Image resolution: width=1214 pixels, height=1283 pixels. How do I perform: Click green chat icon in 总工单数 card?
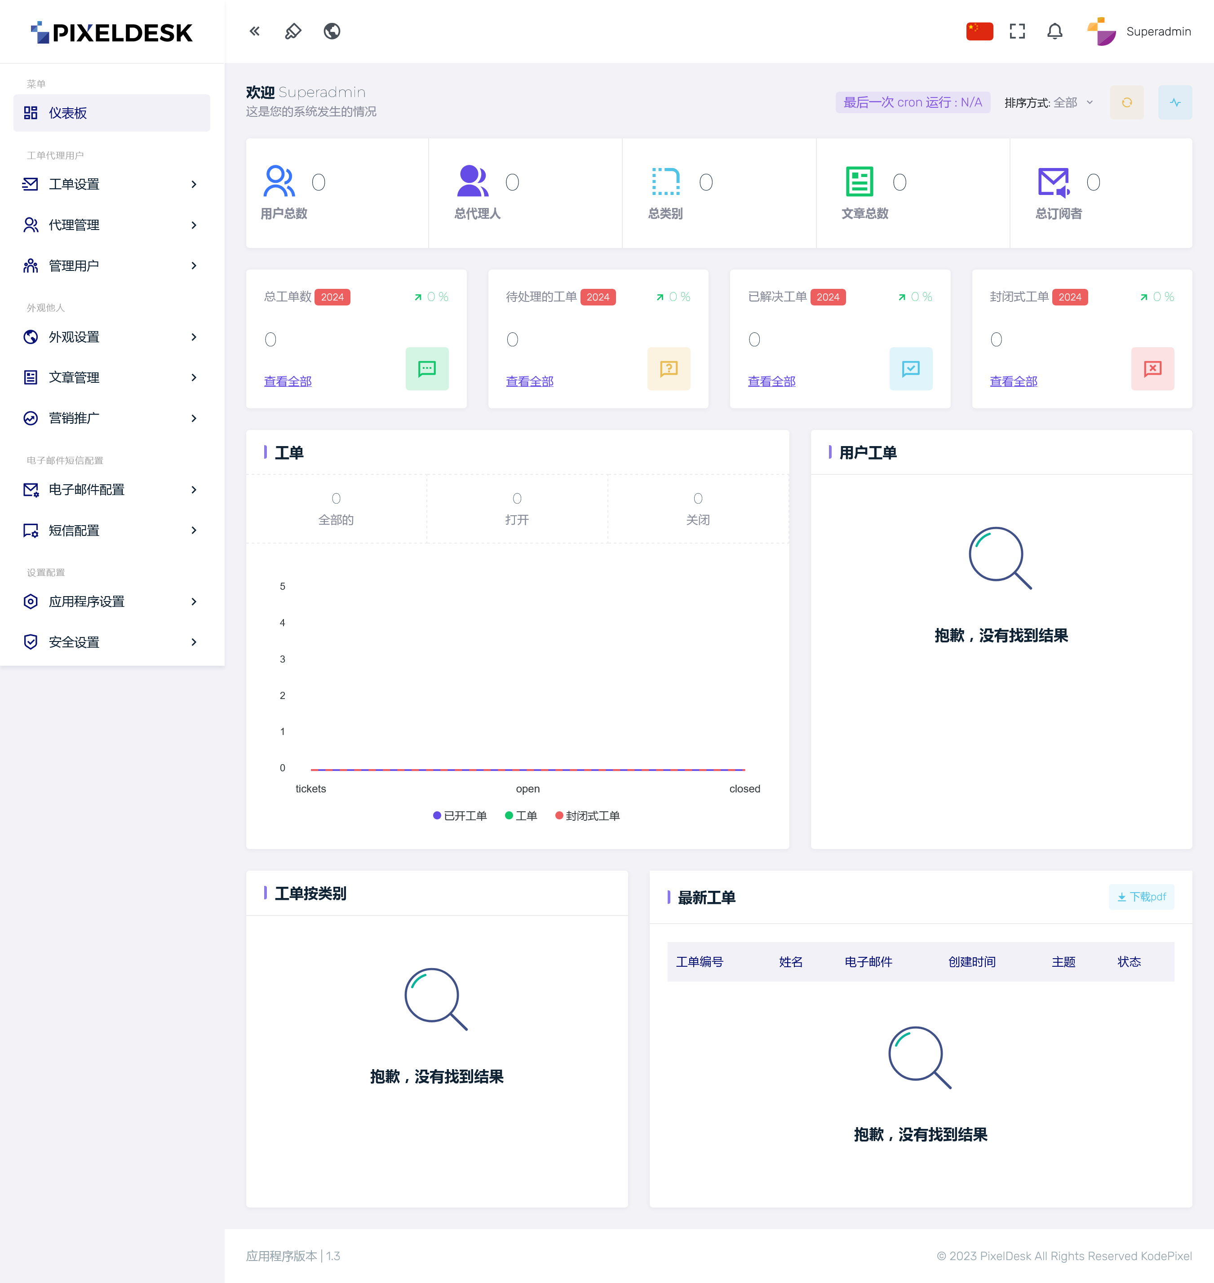427,369
